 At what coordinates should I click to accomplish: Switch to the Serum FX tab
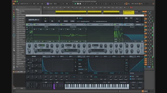click(x=59, y=20)
